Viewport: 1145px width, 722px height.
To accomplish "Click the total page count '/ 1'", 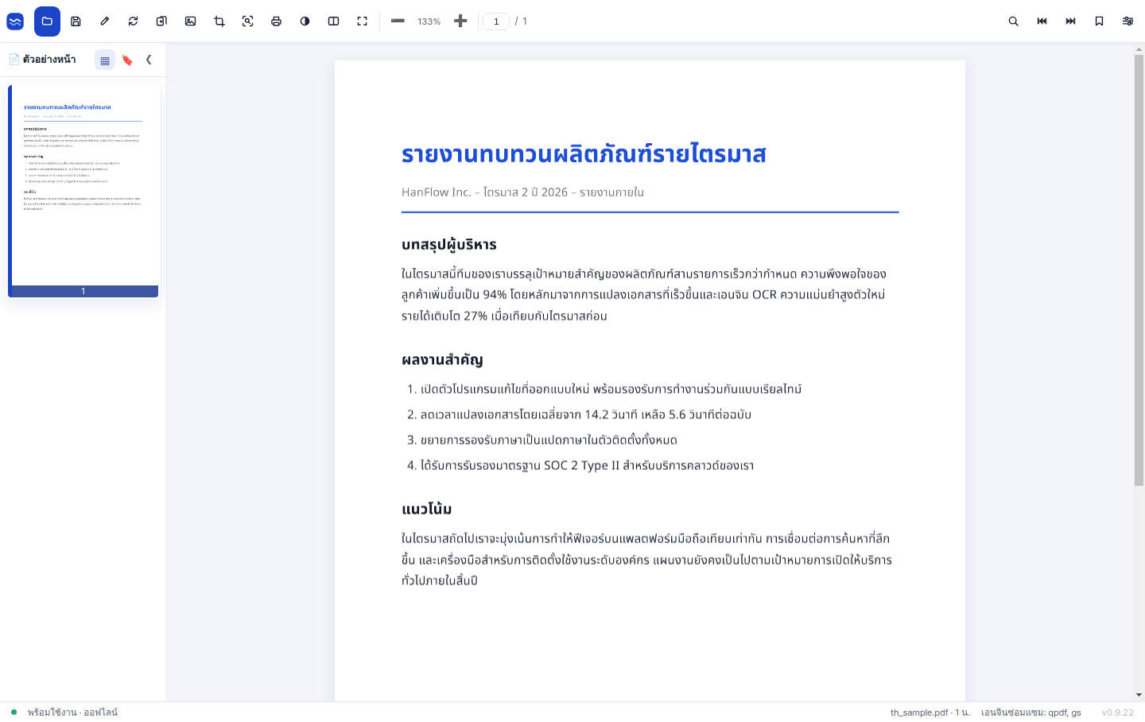I will (x=521, y=21).
